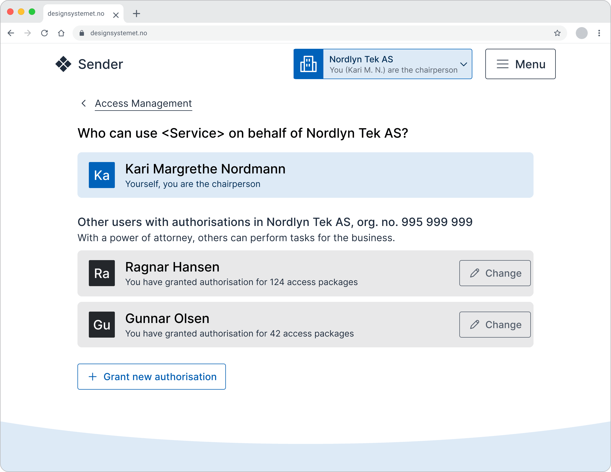The width and height of the screenshot is (611, 472).
Task: Open the browser profile avatar
Action: [582, 33]
